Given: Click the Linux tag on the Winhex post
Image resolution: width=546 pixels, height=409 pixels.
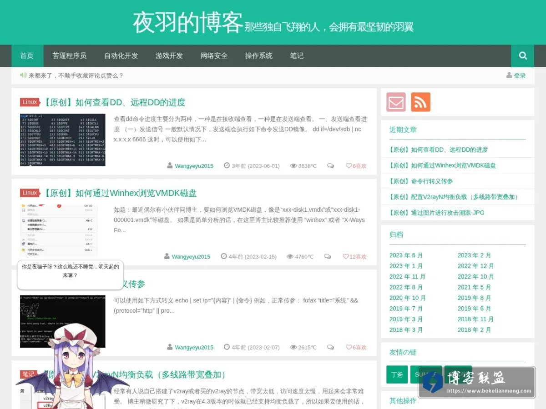Looking at the screenshot, I should tap(30, 193).
